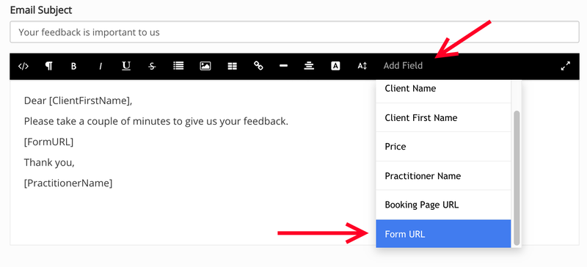Insert a table via toolbar icon
The width and height of the screenshot is (587, 267).
click(x=232, y=66)
